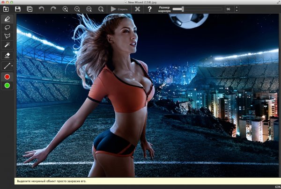
Task: Click the marker size value field
Action: pos(228,9)
